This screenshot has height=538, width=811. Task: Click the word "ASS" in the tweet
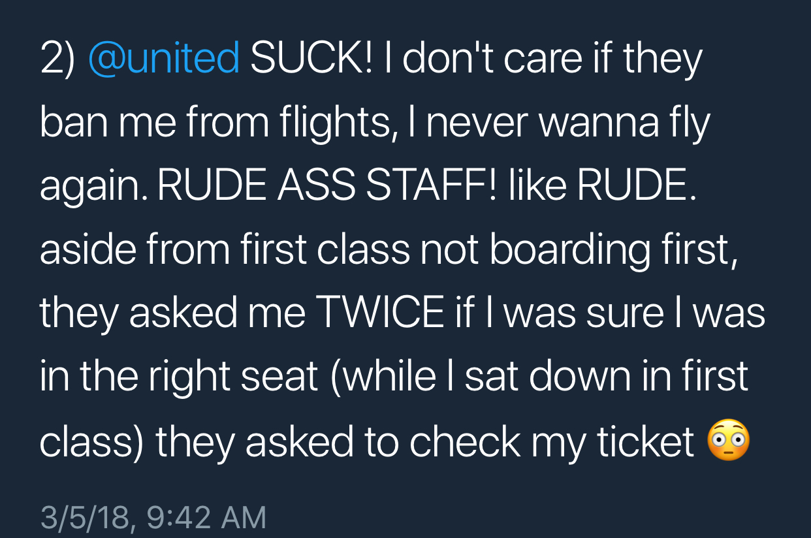(316, 187)
